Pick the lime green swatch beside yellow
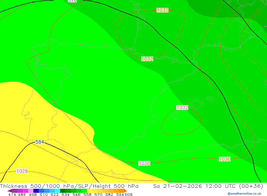The width and height of the screenshot is (267, 196). 84,191
